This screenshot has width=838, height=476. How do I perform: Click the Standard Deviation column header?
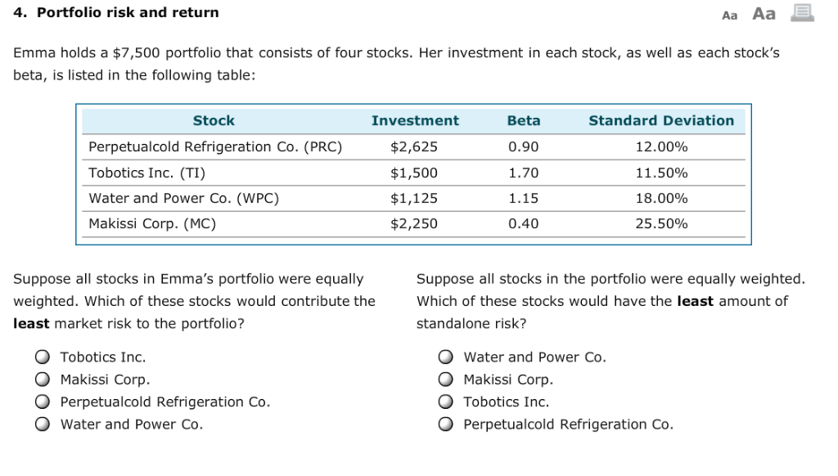click(x=661, y=121)
